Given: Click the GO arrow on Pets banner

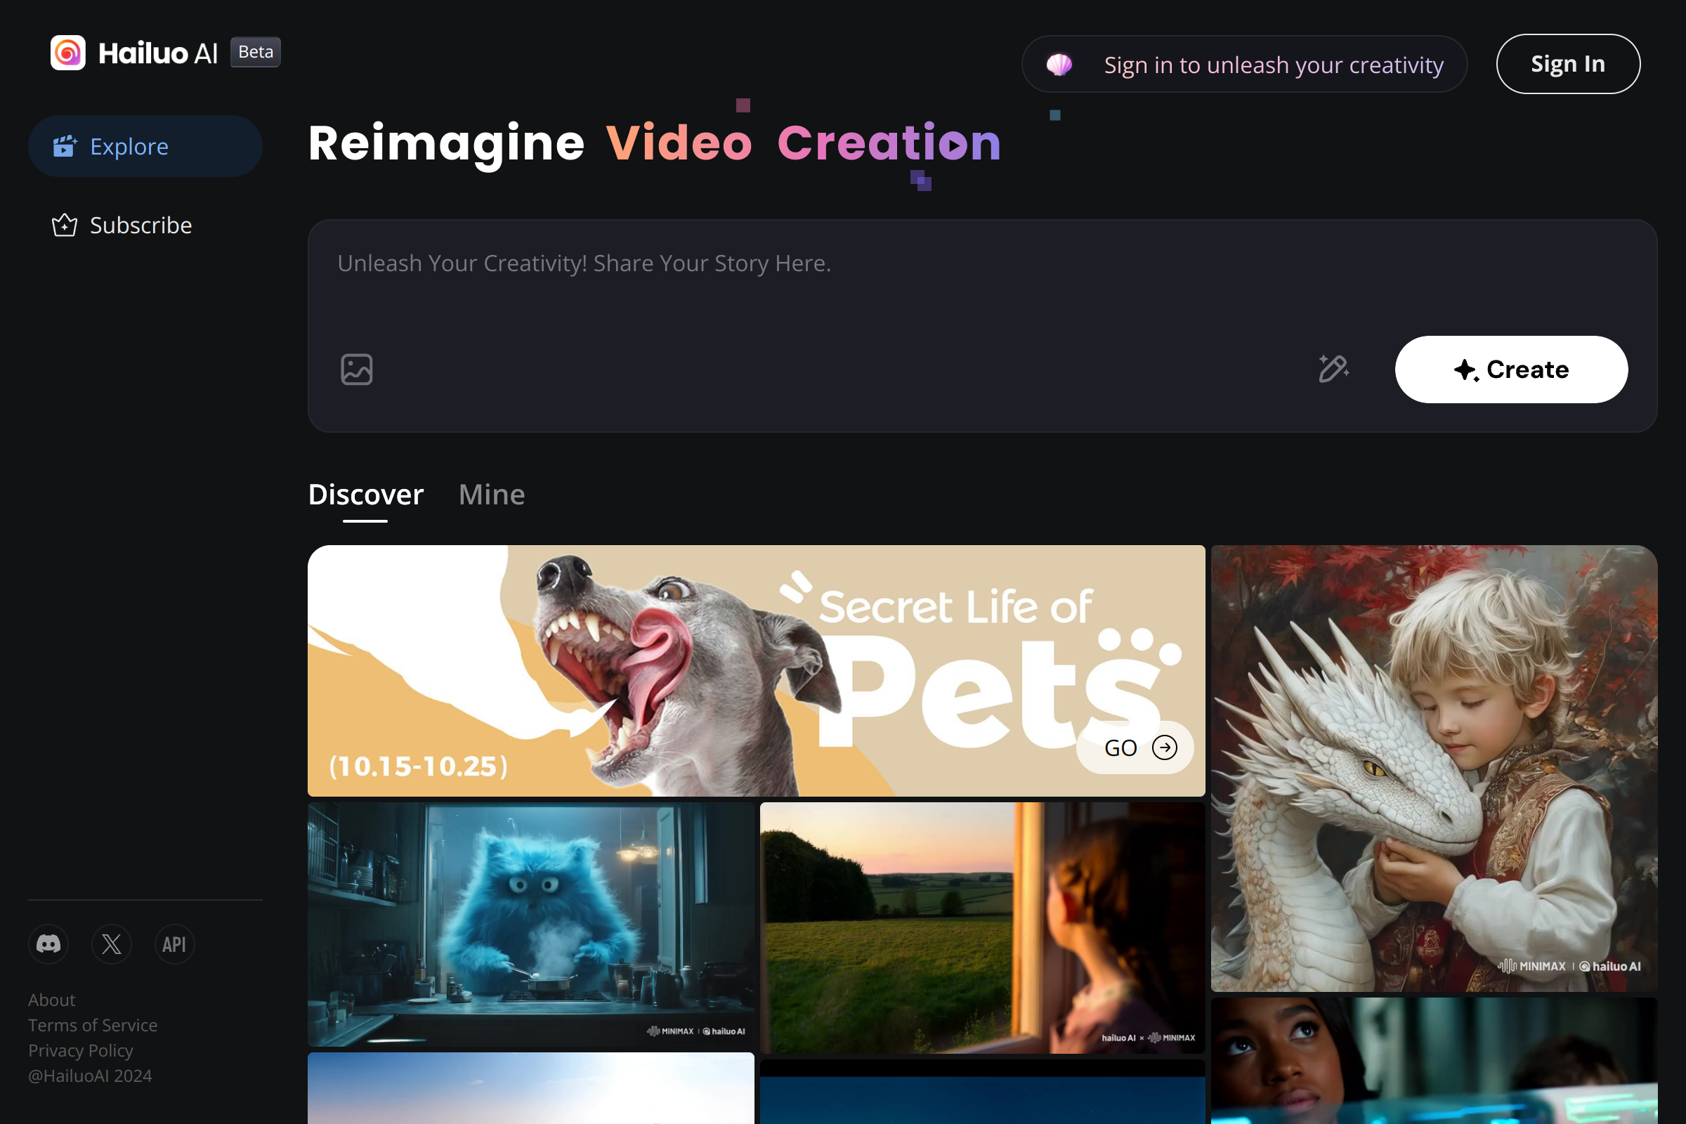Looking at the screenshot, I should click(1164, 747).
